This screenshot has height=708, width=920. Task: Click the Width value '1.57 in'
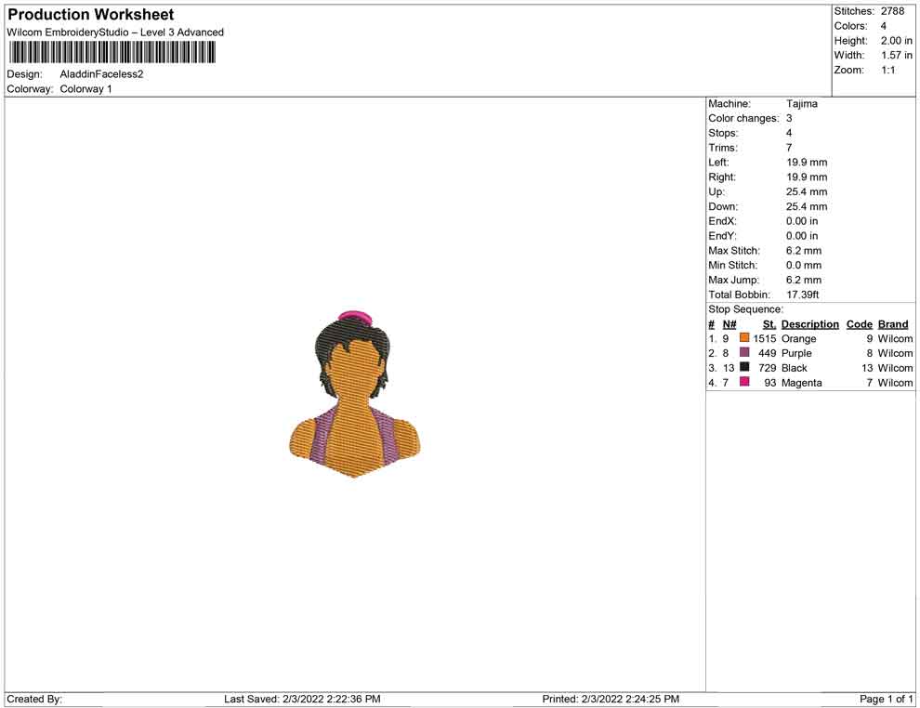point(897,55)
